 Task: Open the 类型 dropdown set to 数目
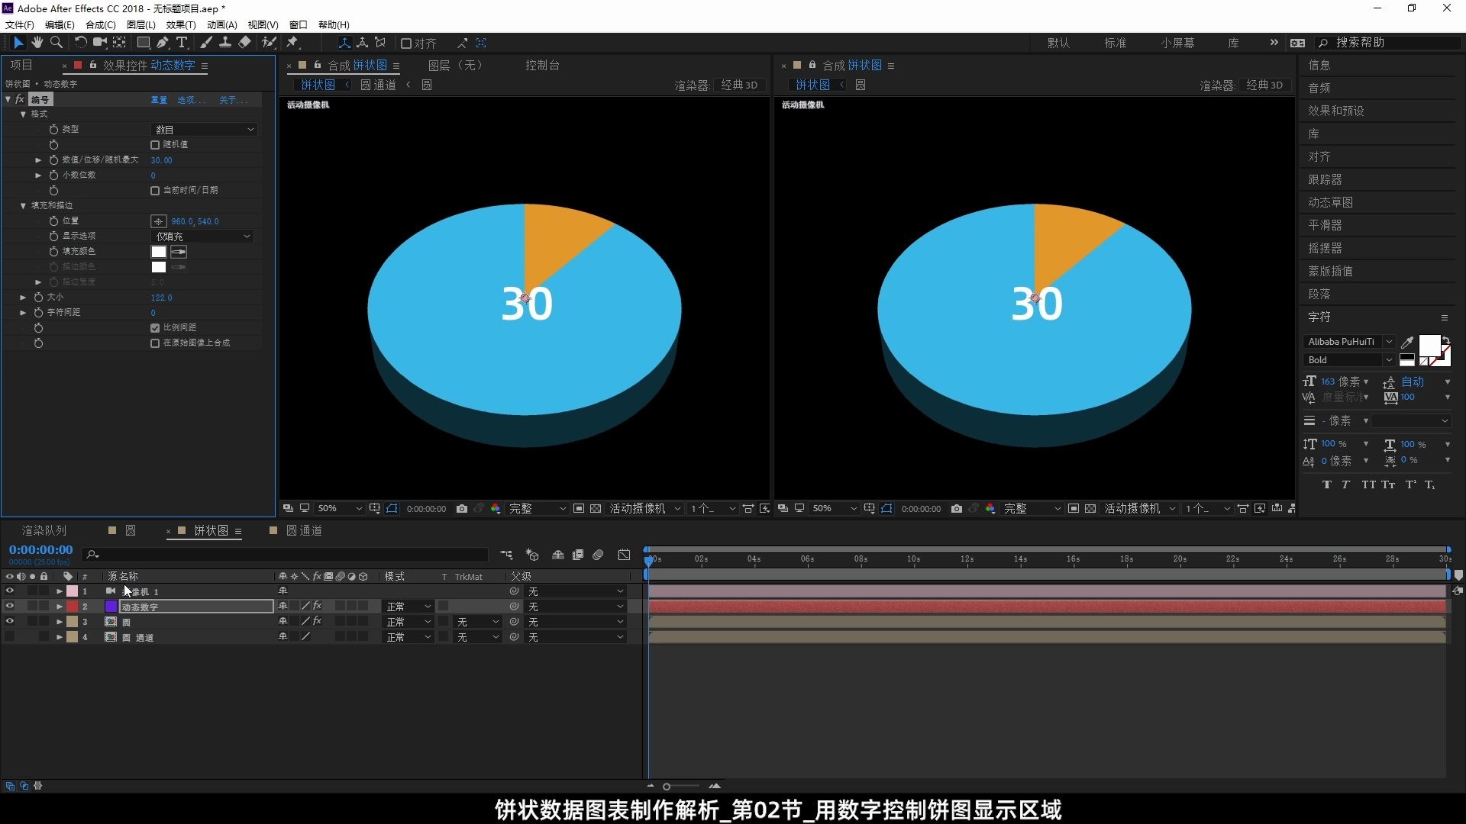(x=204, y=130)
